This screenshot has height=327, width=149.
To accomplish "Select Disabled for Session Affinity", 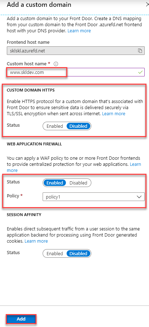I will 78,253.
